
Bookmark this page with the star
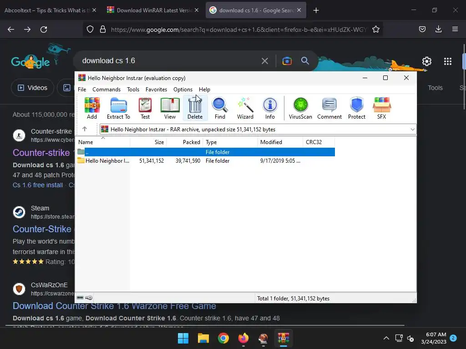[375, 29]
